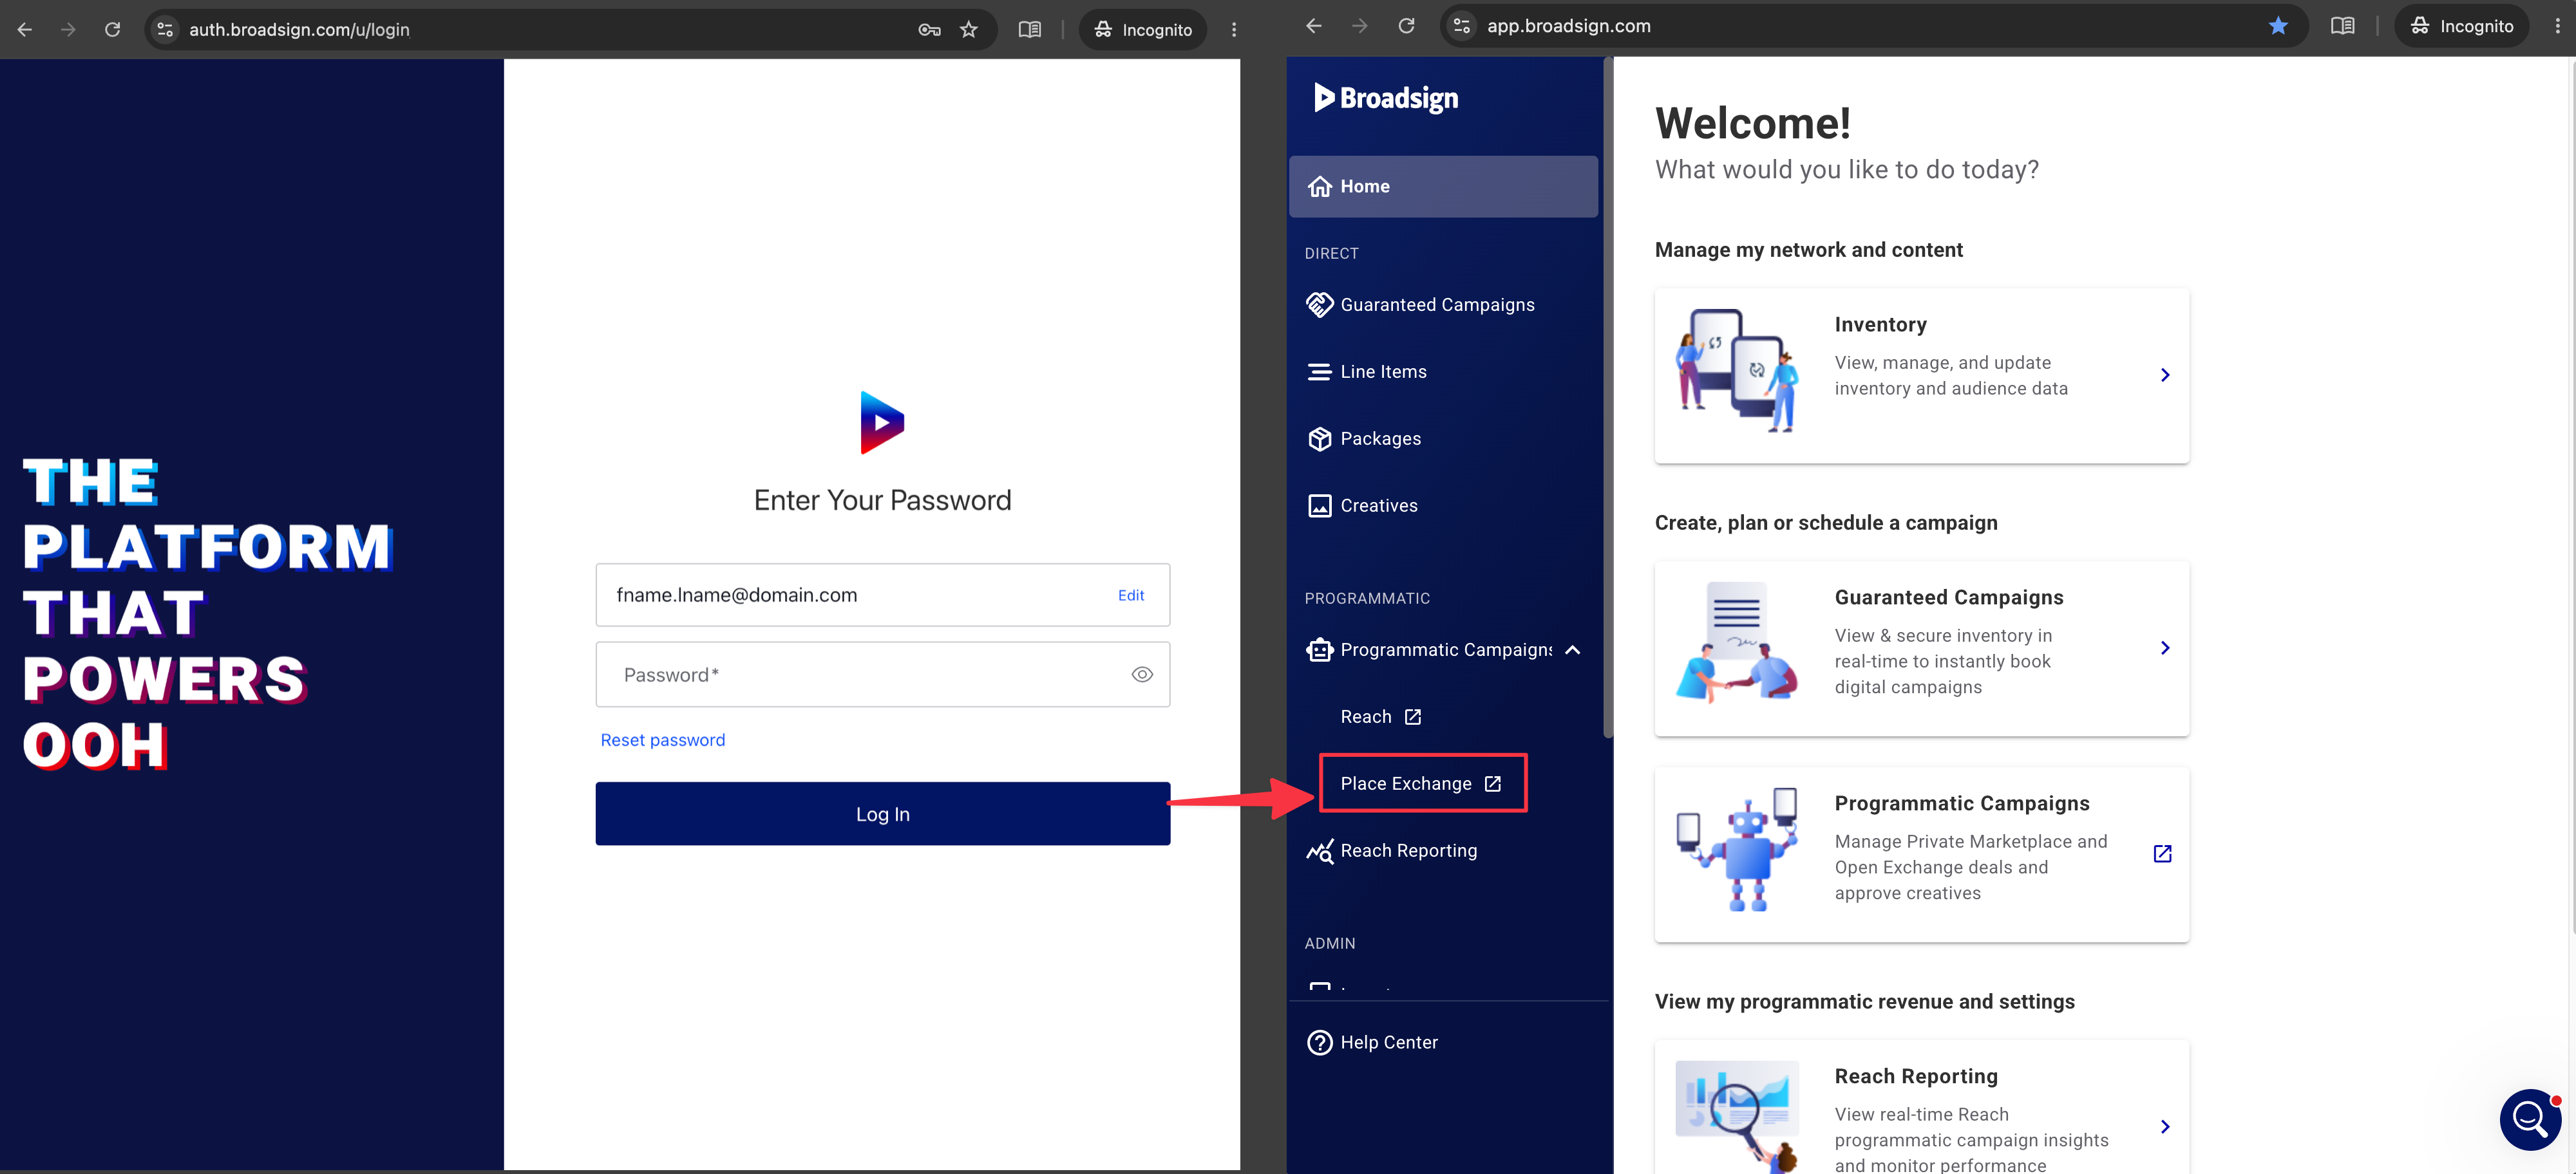
Task: Click the Incognito badge in the right browser
Action: tap(2461, 26)
